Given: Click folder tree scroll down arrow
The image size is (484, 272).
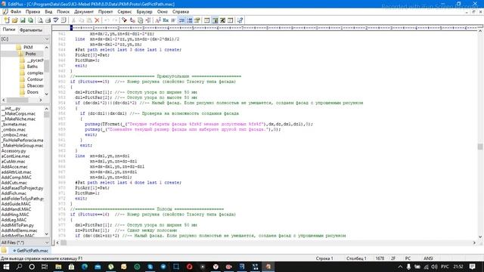Looking at the screenshot, I should (x=47, y=94).
